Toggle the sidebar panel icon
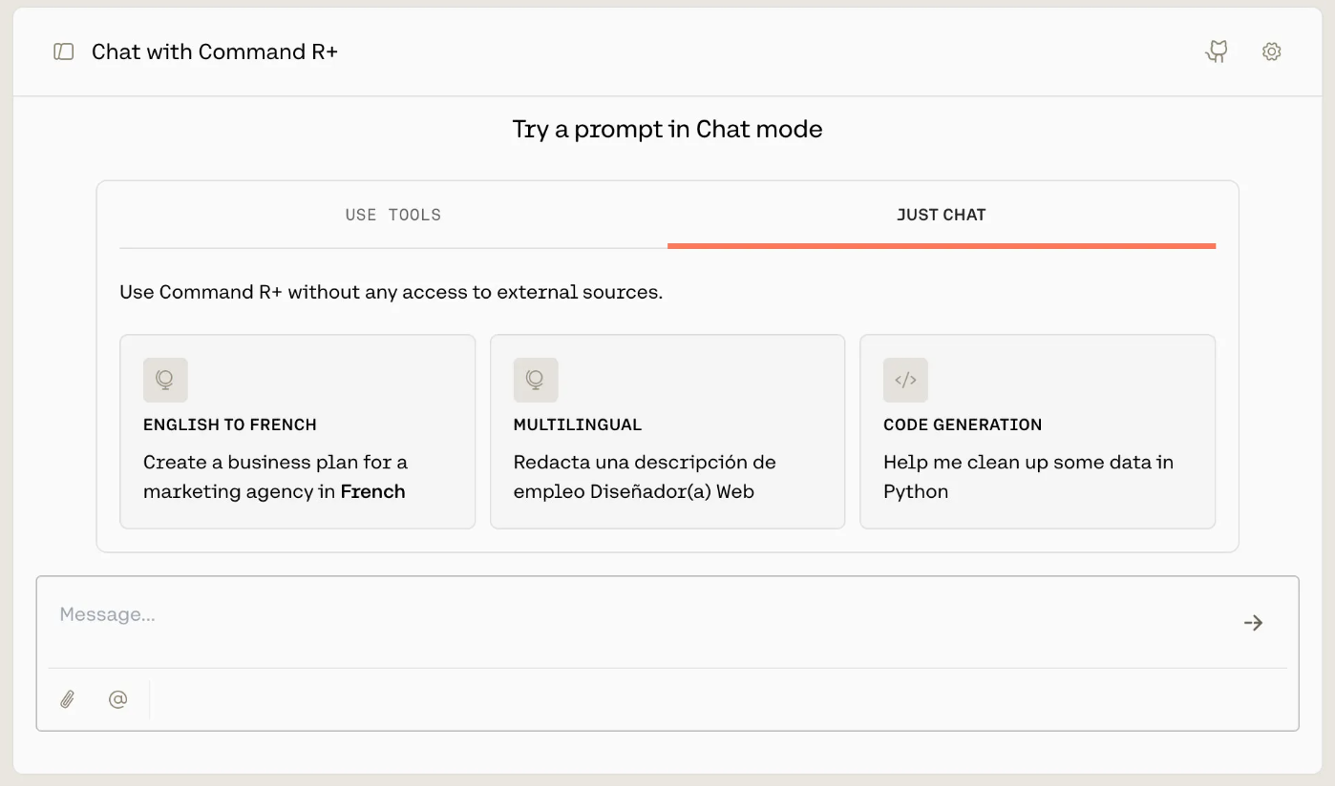Viewport: 1335px width, 787px height. point(64,52)
